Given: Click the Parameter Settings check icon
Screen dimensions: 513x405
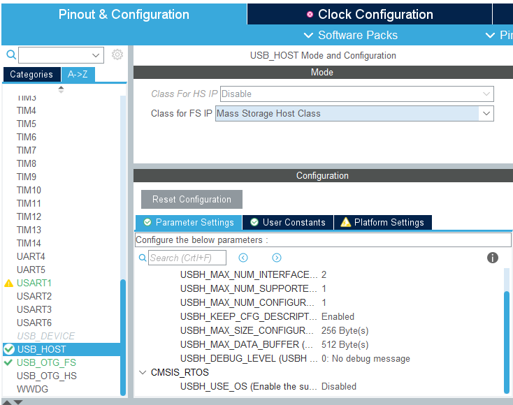Looking at the screenshot, I should click(x=147, y=222).
